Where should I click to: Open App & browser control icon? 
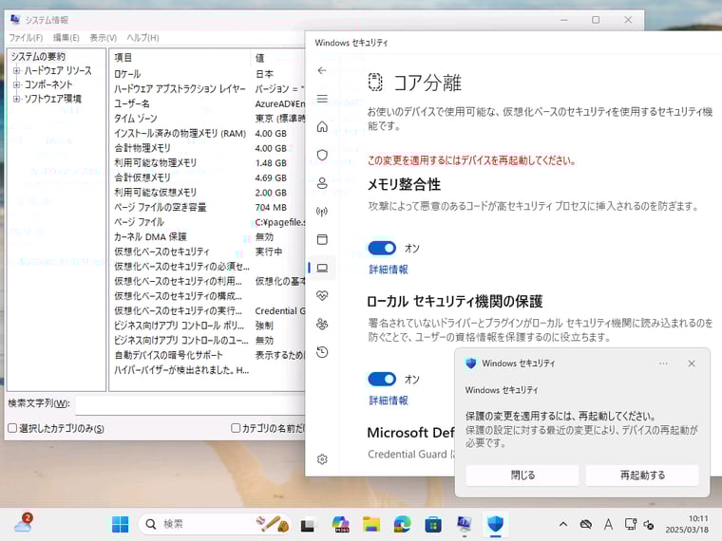coord(322,239)
